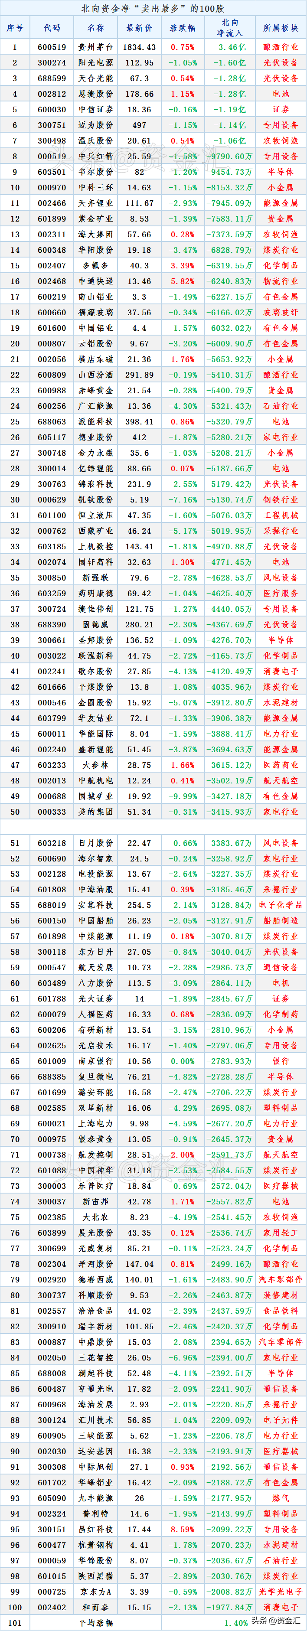Select stock name 韦尔股份
This screenshot has height=1631, width=307.
[x=95, y=172]
